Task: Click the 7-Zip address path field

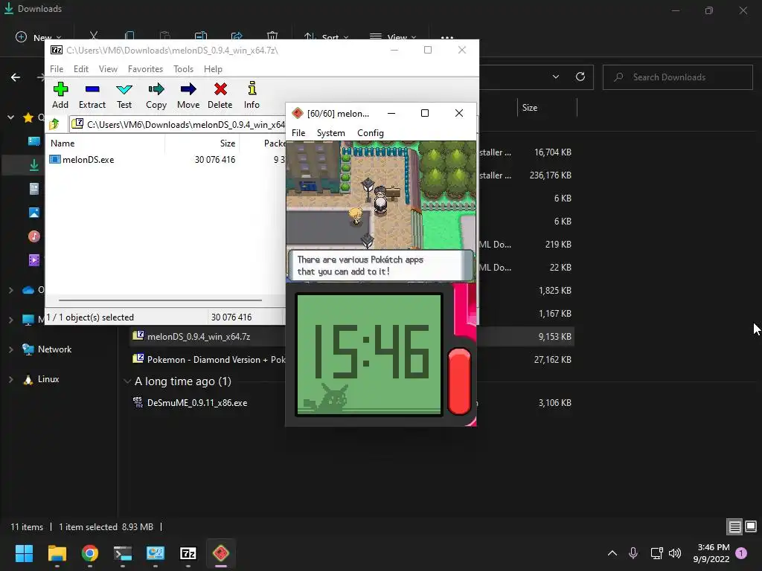Action: 178,124
